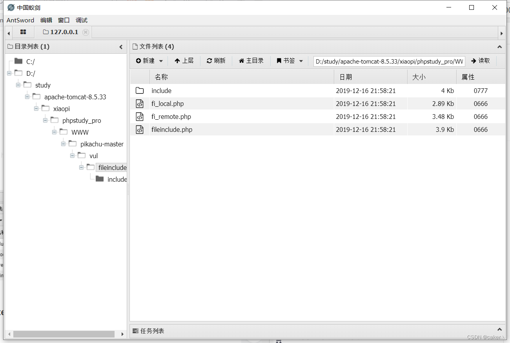The width and height of the screenshot is (510, 343).
Task: Collapse the xiaopi tree node
Action: [x=36, y=109]
